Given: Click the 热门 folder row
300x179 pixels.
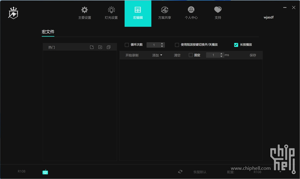Looking at the screenshot, I should coord(80,47).
